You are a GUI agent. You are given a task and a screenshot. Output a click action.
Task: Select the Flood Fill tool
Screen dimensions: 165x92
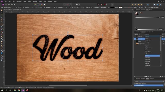pos(2,27)
